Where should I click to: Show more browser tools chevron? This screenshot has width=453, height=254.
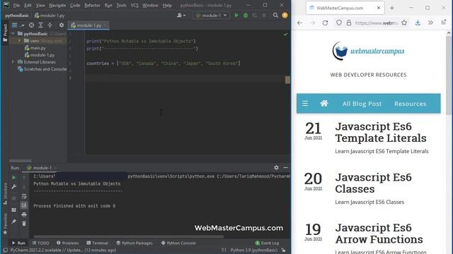(x=430, y=23)
